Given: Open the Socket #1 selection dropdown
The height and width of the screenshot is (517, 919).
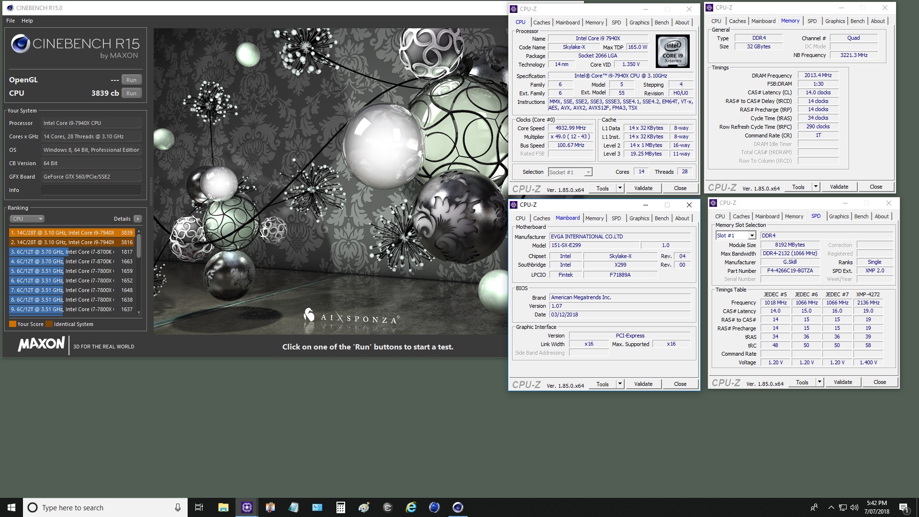Looking at the screenshot, I should [570, 172].
